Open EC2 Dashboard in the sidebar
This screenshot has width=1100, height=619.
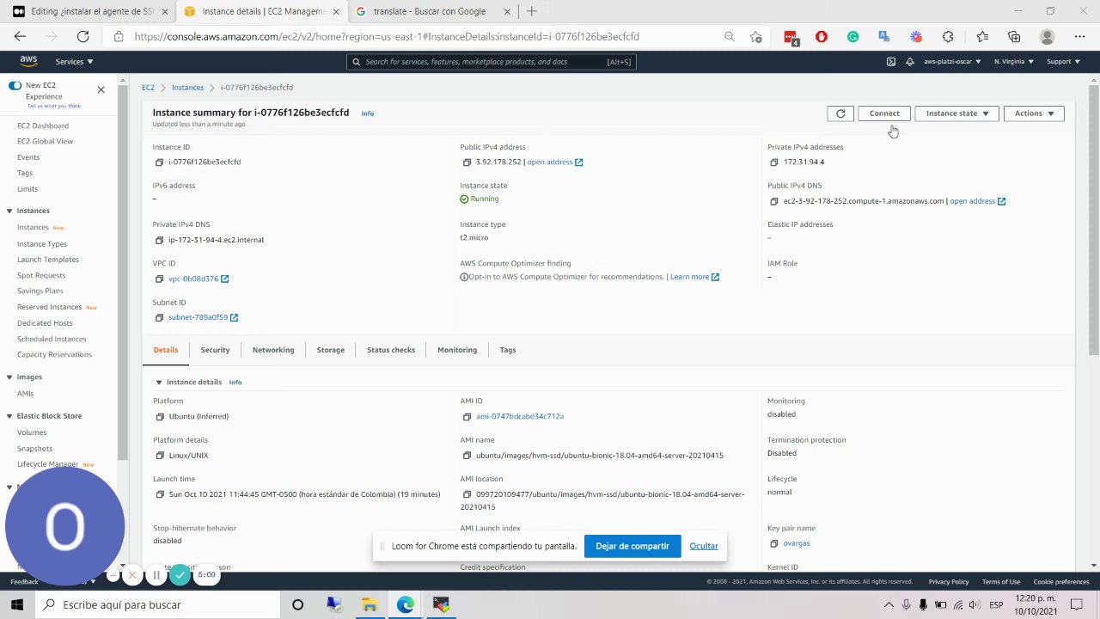pyautogui.click(x=43, y=126)
